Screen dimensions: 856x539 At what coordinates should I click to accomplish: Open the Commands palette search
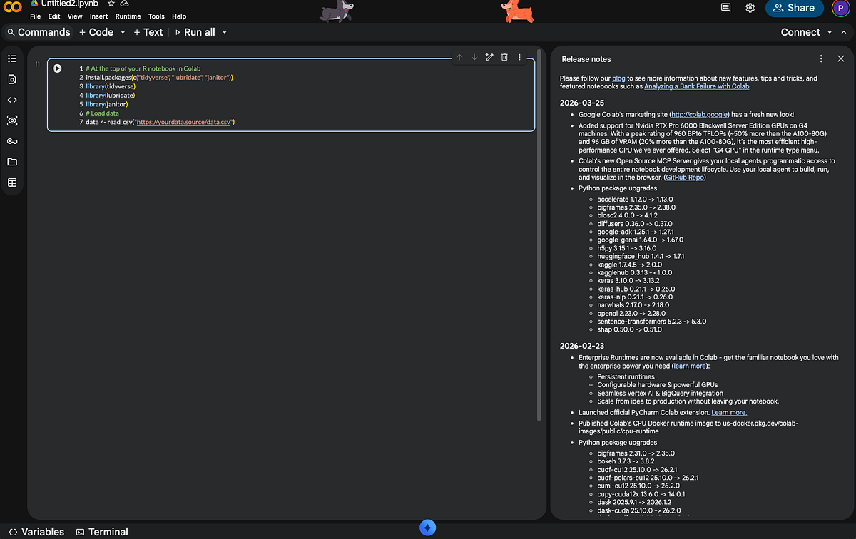(x=39, y=32)
